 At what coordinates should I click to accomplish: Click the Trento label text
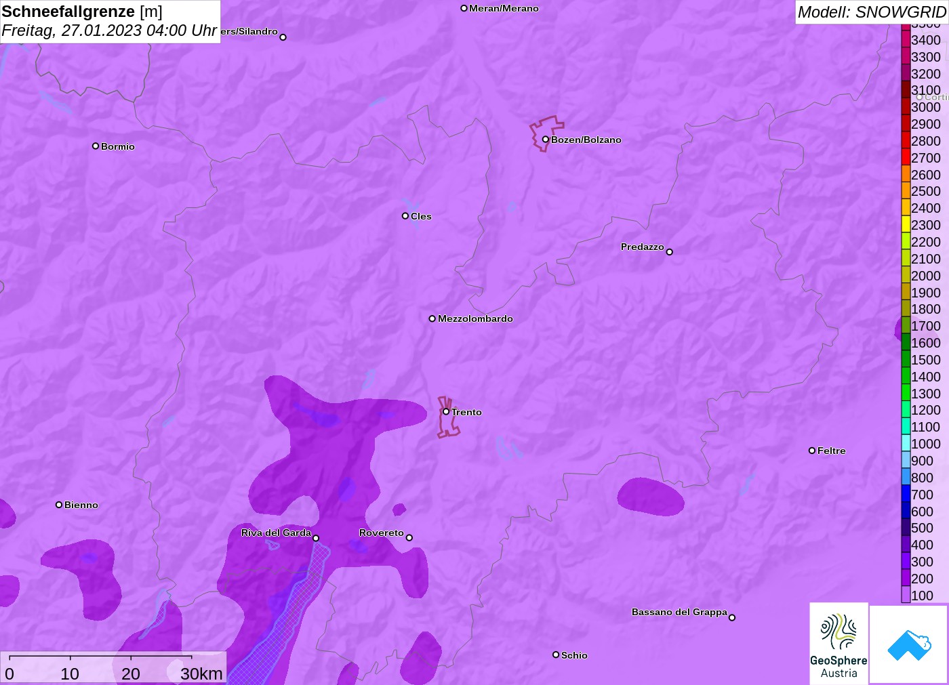point(466,412)
